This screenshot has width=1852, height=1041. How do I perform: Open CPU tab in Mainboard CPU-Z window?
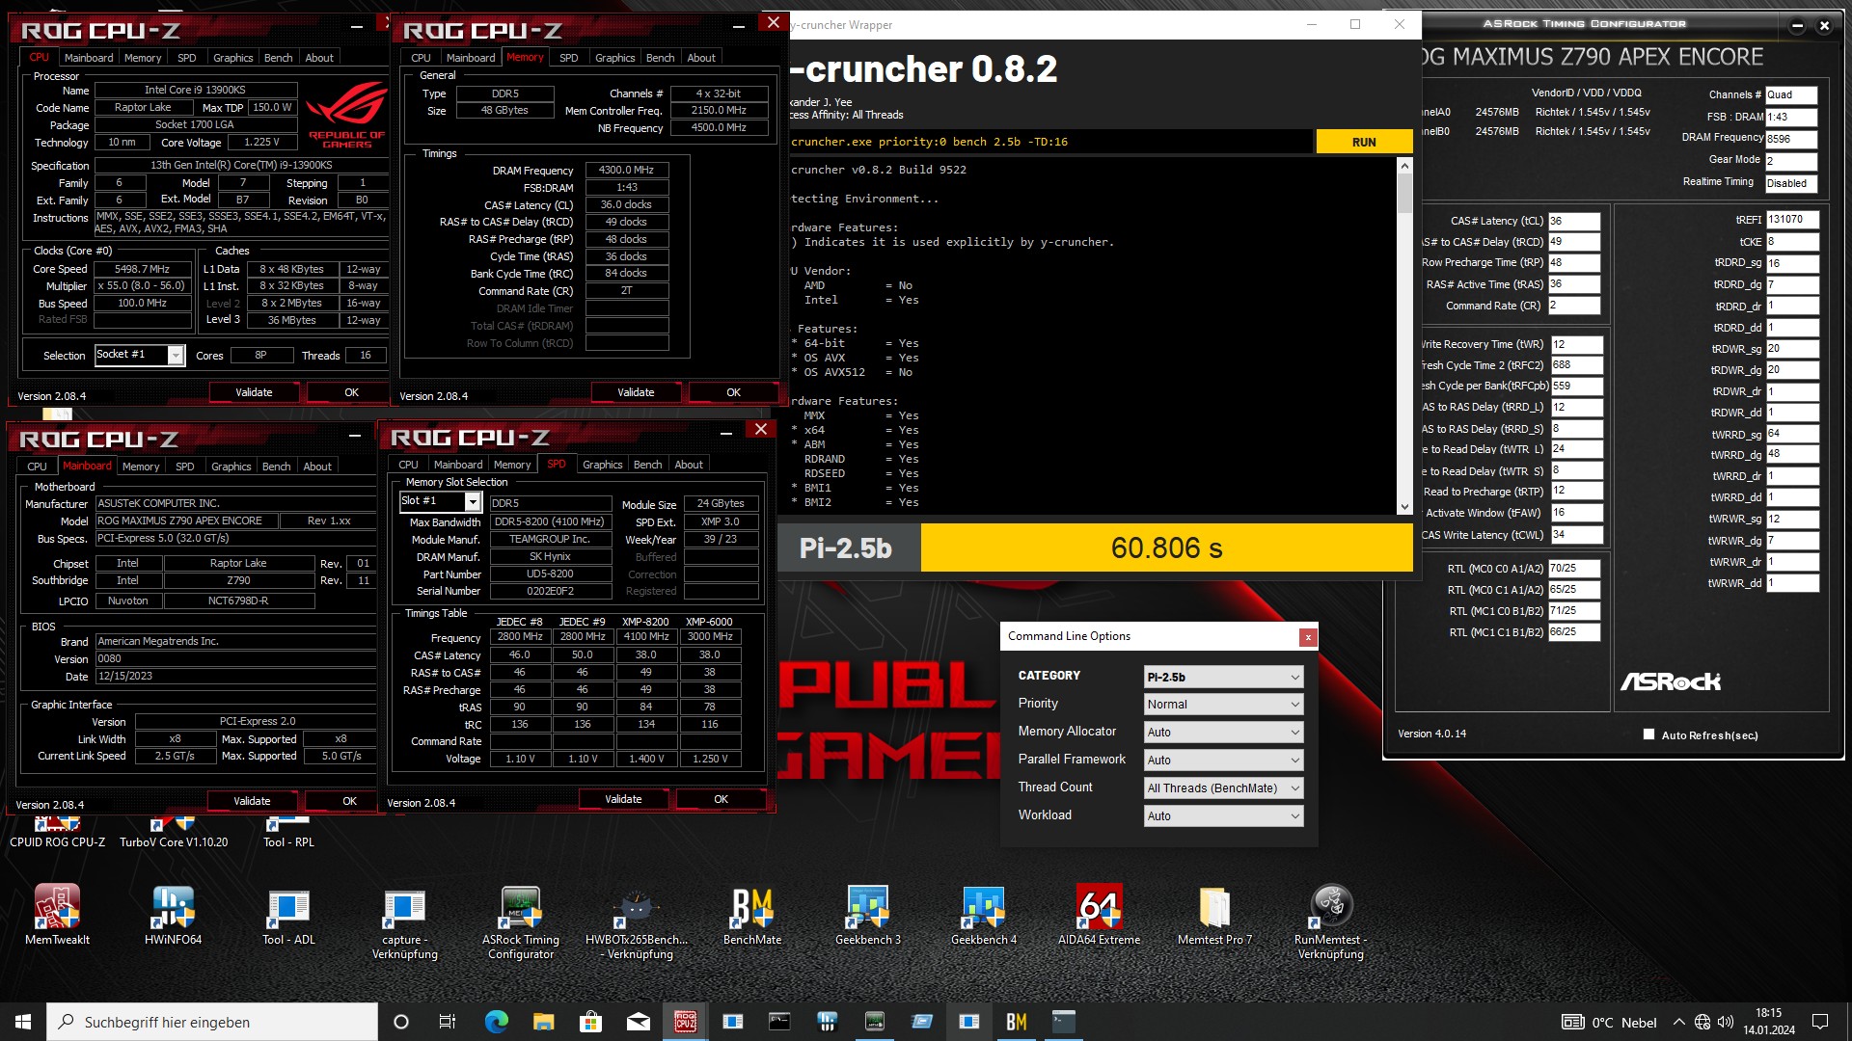click(x=37, y=467)
